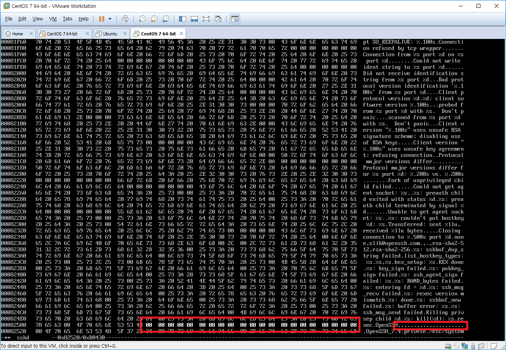Viewport: 506px width, 350px height.
Task: Pause the running virtual machine
Action: [102, 19]
